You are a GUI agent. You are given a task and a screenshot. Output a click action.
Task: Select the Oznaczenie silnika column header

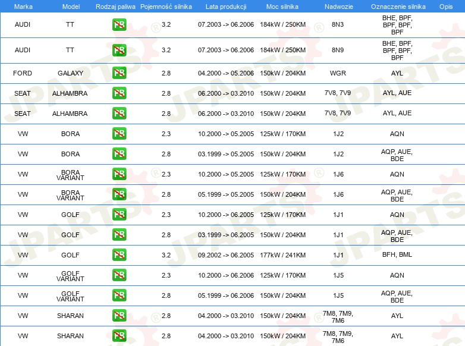(x=398, y=7)
